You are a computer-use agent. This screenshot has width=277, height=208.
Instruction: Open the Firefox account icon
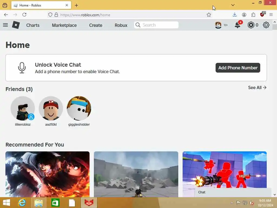point(244,15)
